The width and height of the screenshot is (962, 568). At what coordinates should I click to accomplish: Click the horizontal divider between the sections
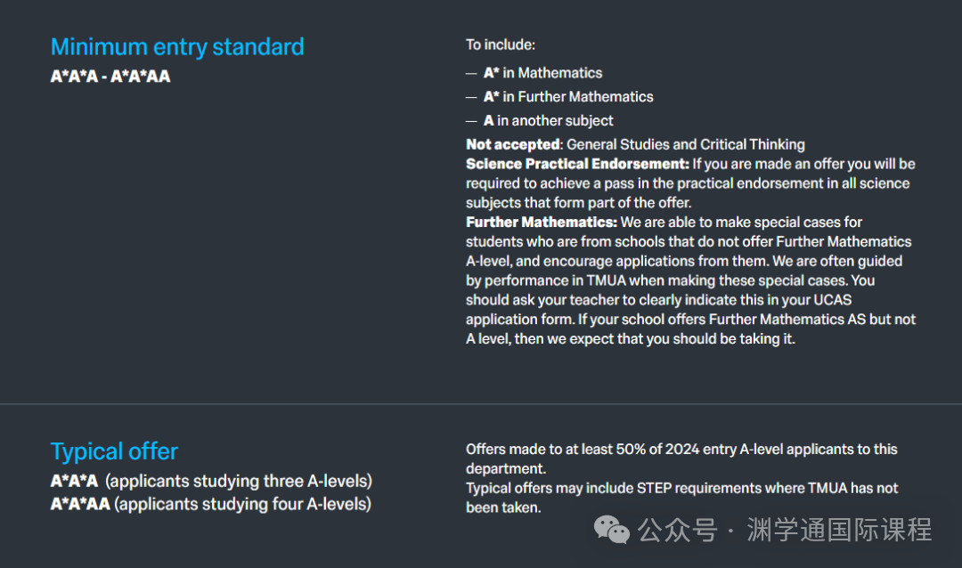[481, 404]
